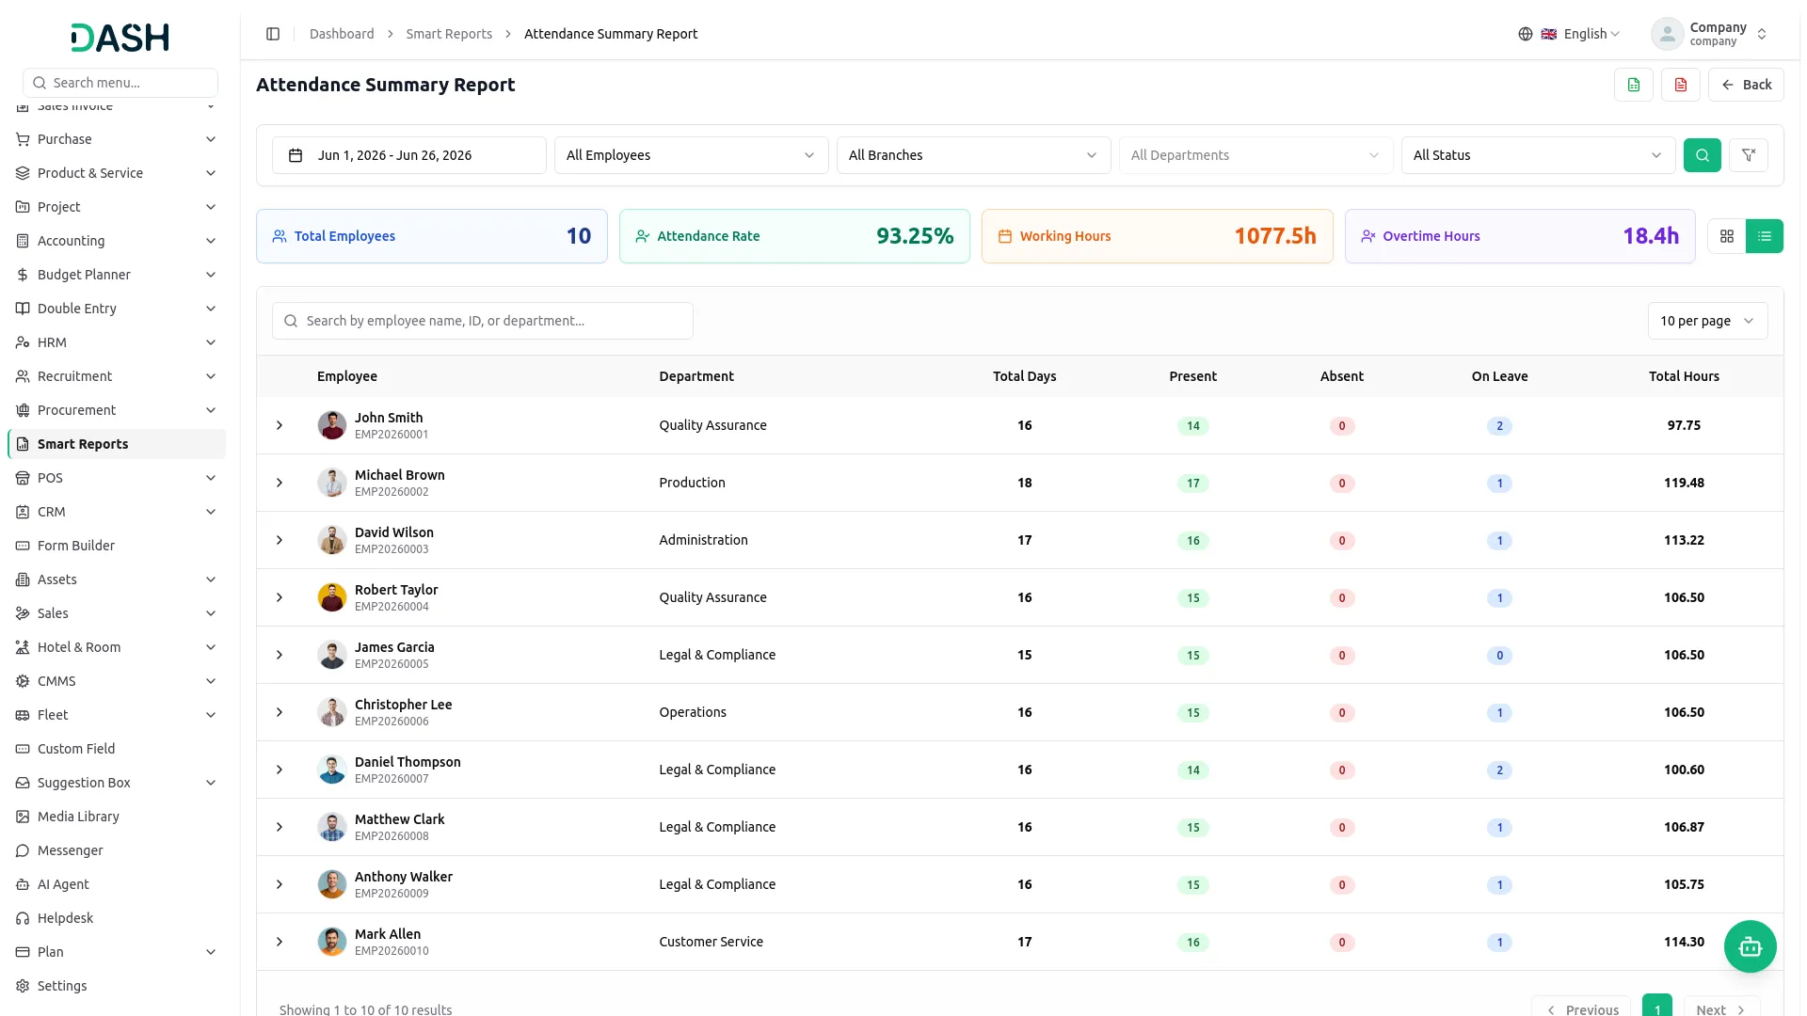Image resolution: width=1807 pixels, height=1016 pixels.
Task: Open the All Departments dropdown
Action: pos(1256,155)
